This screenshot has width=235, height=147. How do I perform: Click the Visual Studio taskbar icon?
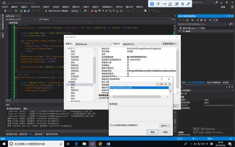92,144
